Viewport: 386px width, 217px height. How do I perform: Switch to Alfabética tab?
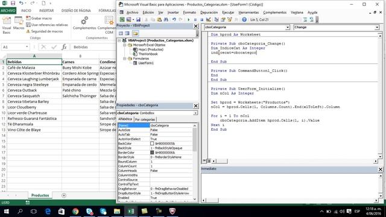(125, 119)
